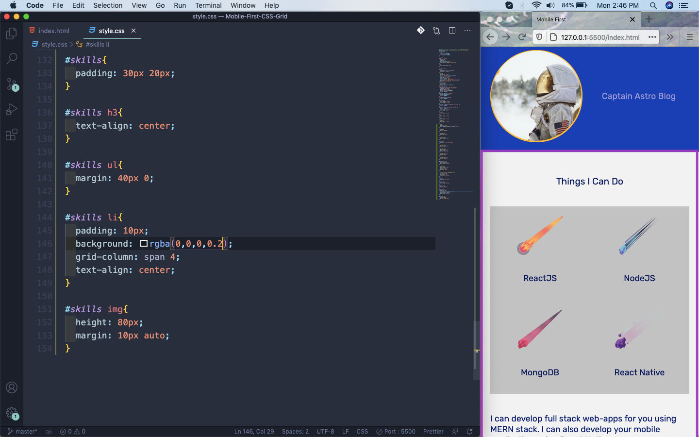
Task: Open Source Control view with one pending change
Action: click(x=12, y=84)
